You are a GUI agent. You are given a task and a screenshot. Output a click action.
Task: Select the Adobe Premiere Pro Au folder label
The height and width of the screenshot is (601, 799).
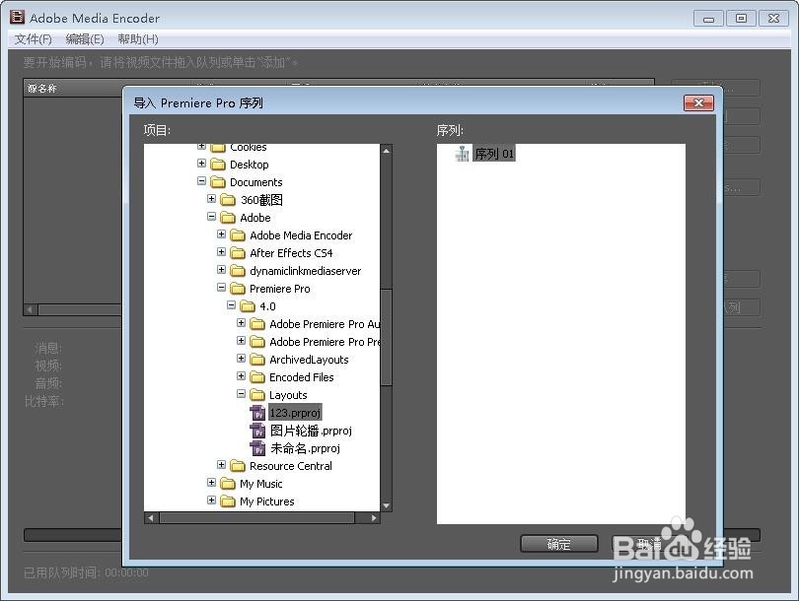pos(325,324)
